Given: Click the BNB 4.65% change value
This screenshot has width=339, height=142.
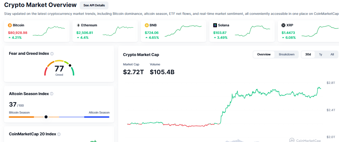Looking at the screenshot, I should [154, 38].
